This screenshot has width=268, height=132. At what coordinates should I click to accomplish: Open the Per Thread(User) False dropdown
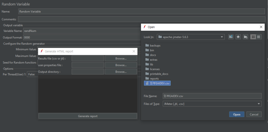(32, 74)
